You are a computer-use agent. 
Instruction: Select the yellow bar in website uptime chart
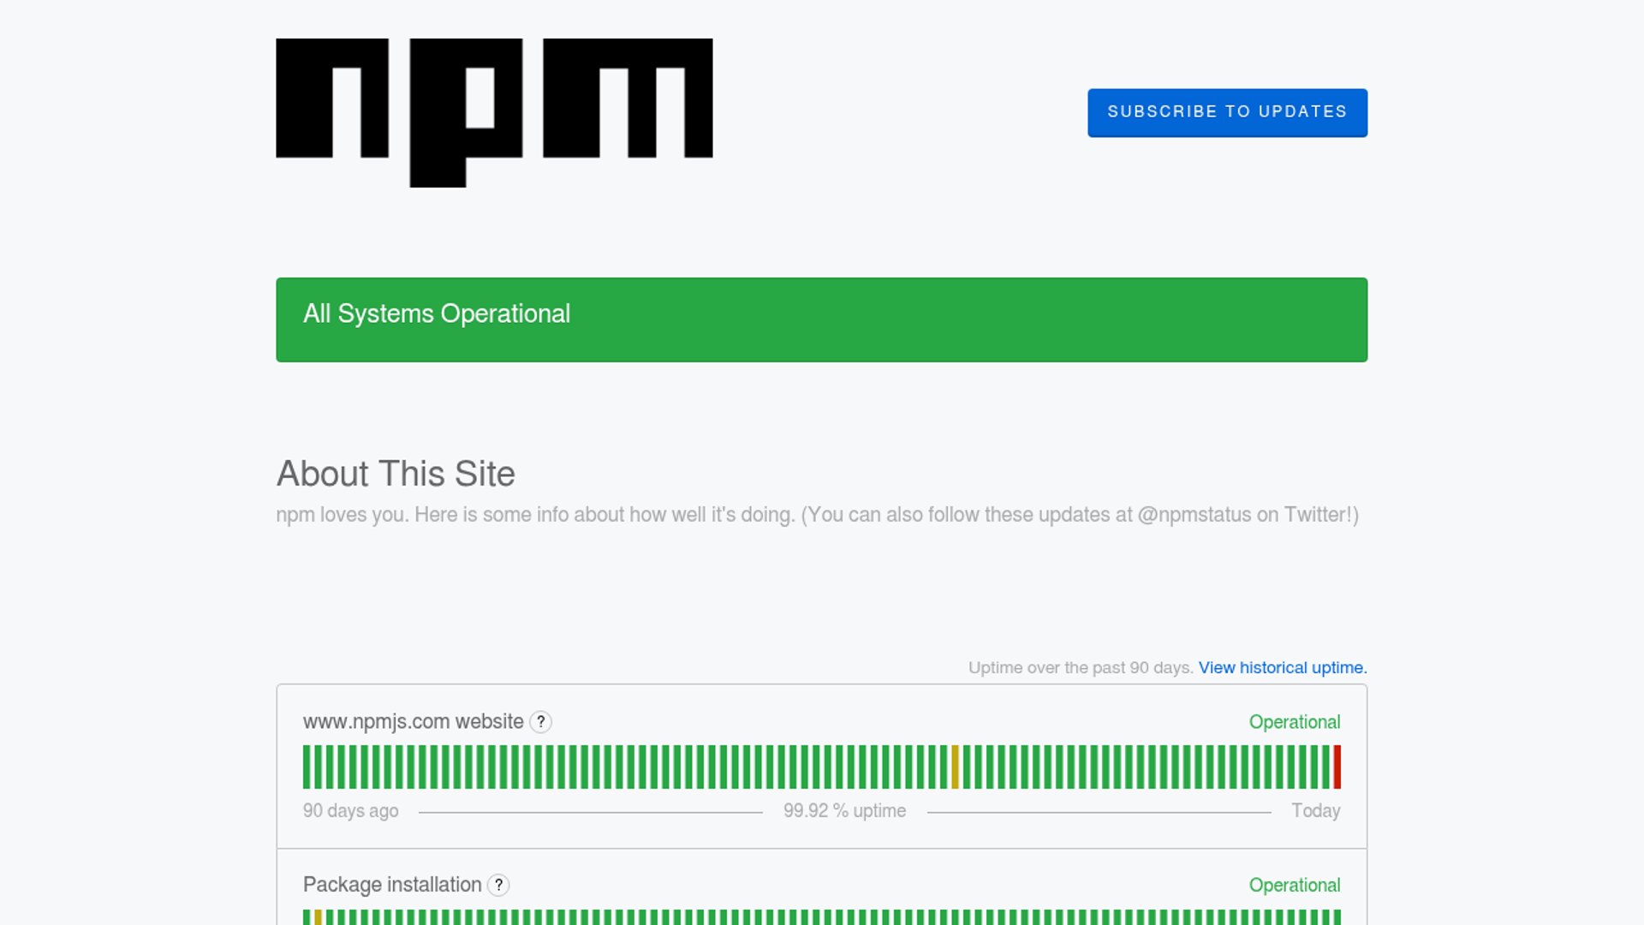pos(955,767)
